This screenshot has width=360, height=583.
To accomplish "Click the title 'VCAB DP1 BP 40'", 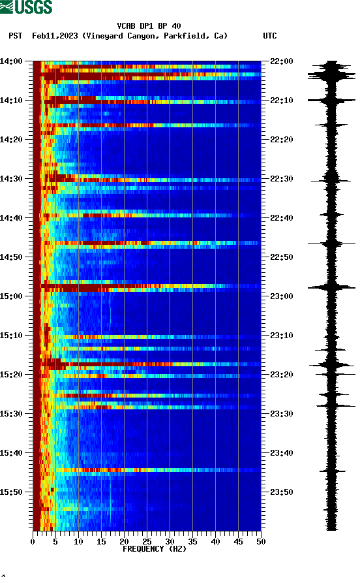I will (149, 26).
